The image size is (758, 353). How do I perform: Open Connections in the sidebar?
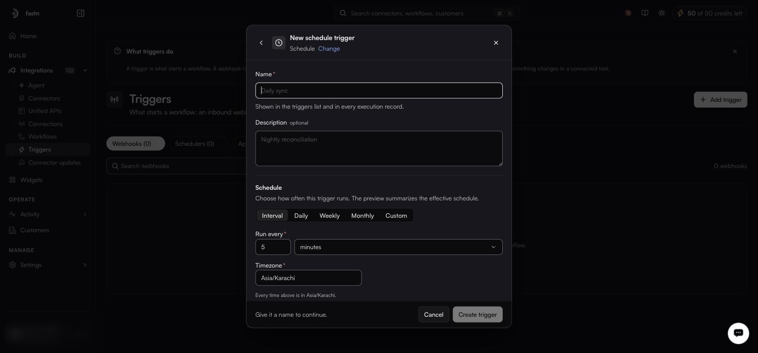click(x=45, y=124)
